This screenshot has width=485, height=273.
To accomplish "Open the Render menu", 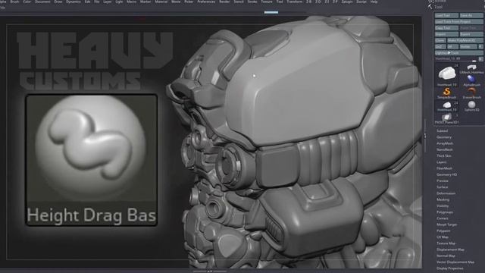I will 224,2.
